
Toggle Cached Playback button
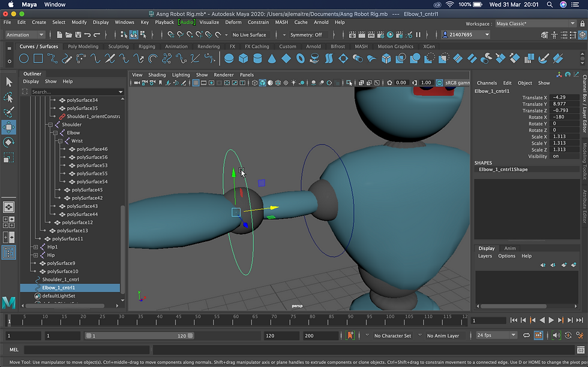[x=539, y=335]
